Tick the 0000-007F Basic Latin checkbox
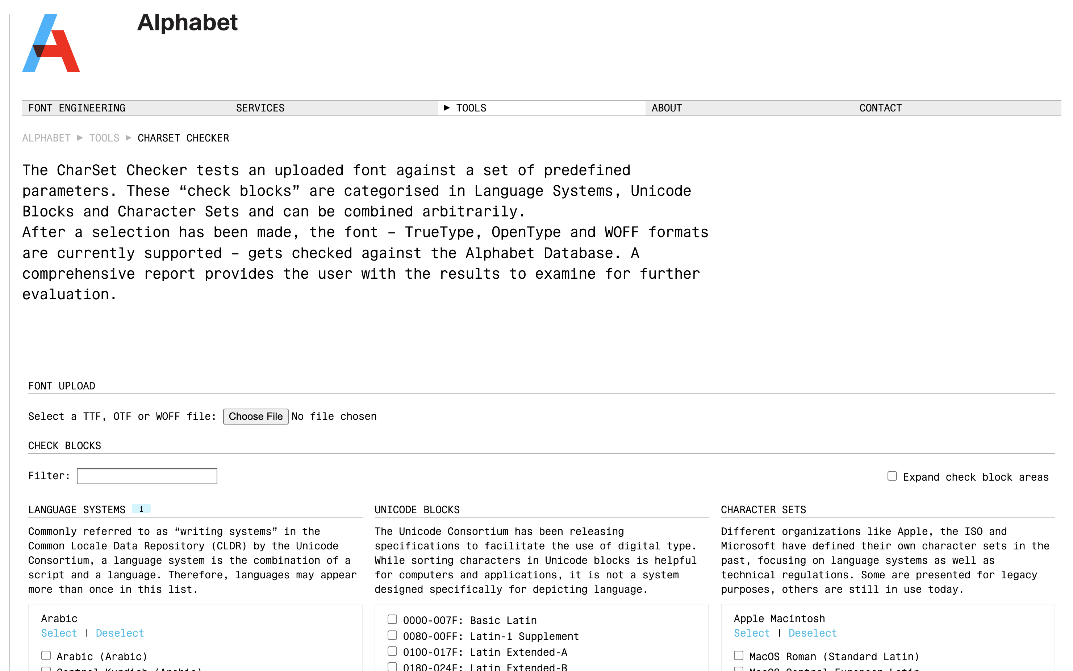Image resolution: width=1073 pixels, height=671 pixels. point(392,620)
